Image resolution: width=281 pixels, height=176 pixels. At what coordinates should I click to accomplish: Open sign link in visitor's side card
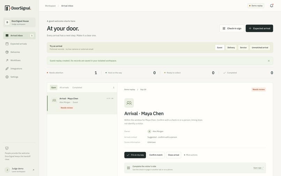[x=258, y=168]
